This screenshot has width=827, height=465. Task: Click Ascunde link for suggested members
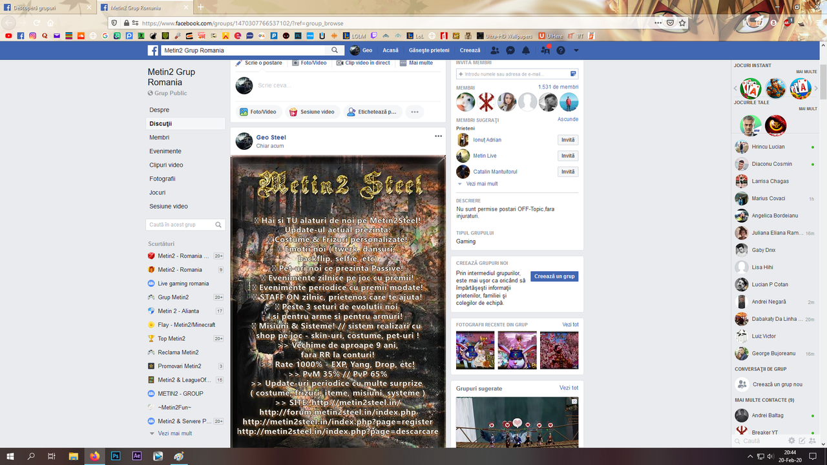568,119
